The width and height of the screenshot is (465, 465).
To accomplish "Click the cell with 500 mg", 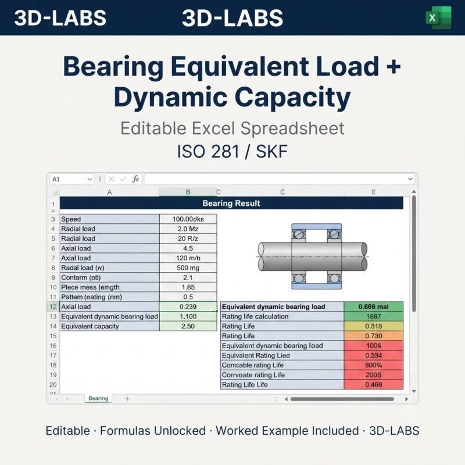I will coord(188,268).
